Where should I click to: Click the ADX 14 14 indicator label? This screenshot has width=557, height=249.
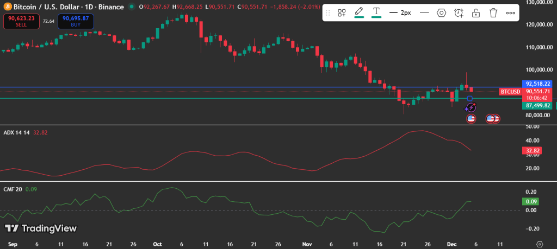pos(16,132)
